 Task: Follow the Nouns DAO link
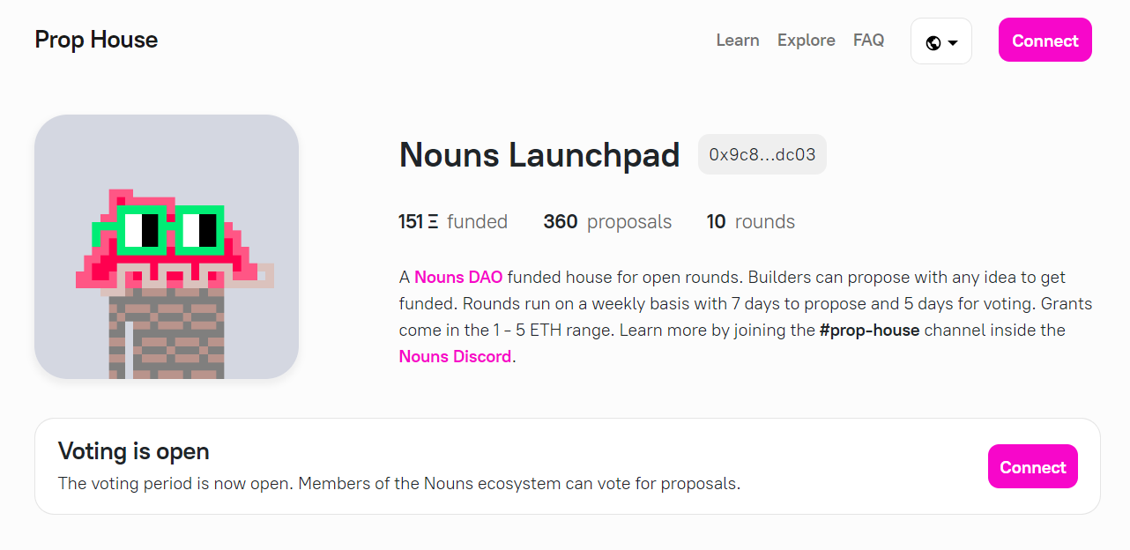458,277
